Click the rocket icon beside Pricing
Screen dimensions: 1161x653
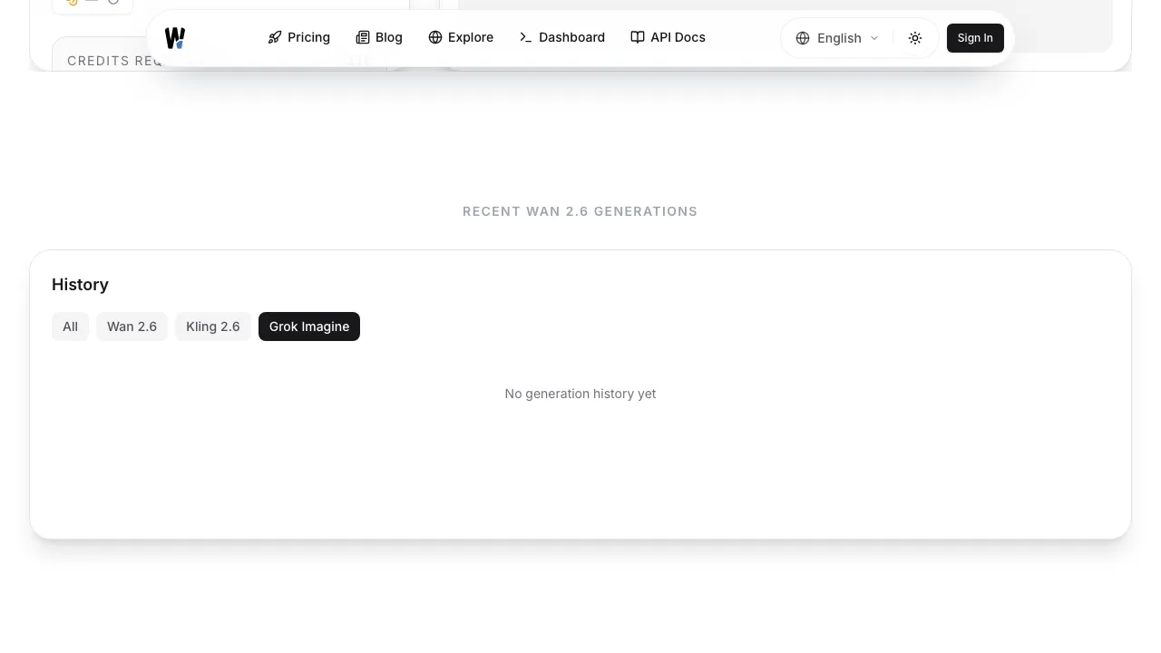[x=275, y=37]
